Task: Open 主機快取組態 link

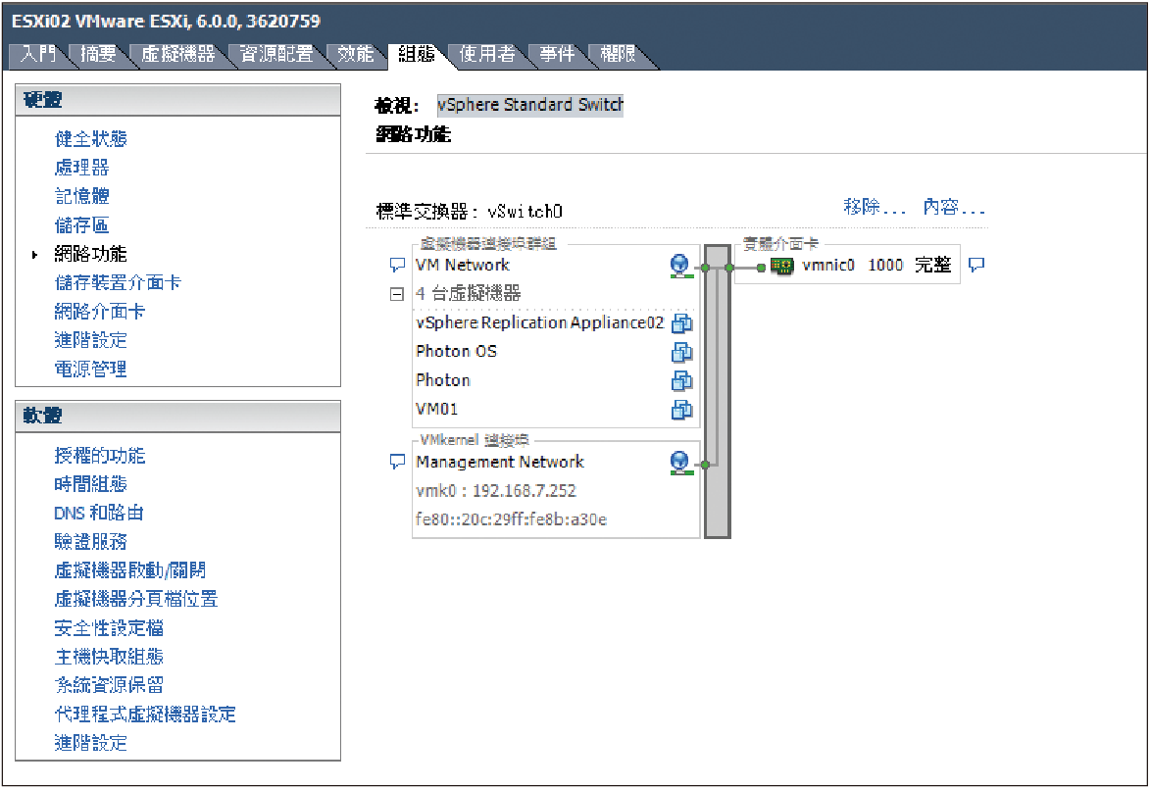Action: click(x=109, y=657)
